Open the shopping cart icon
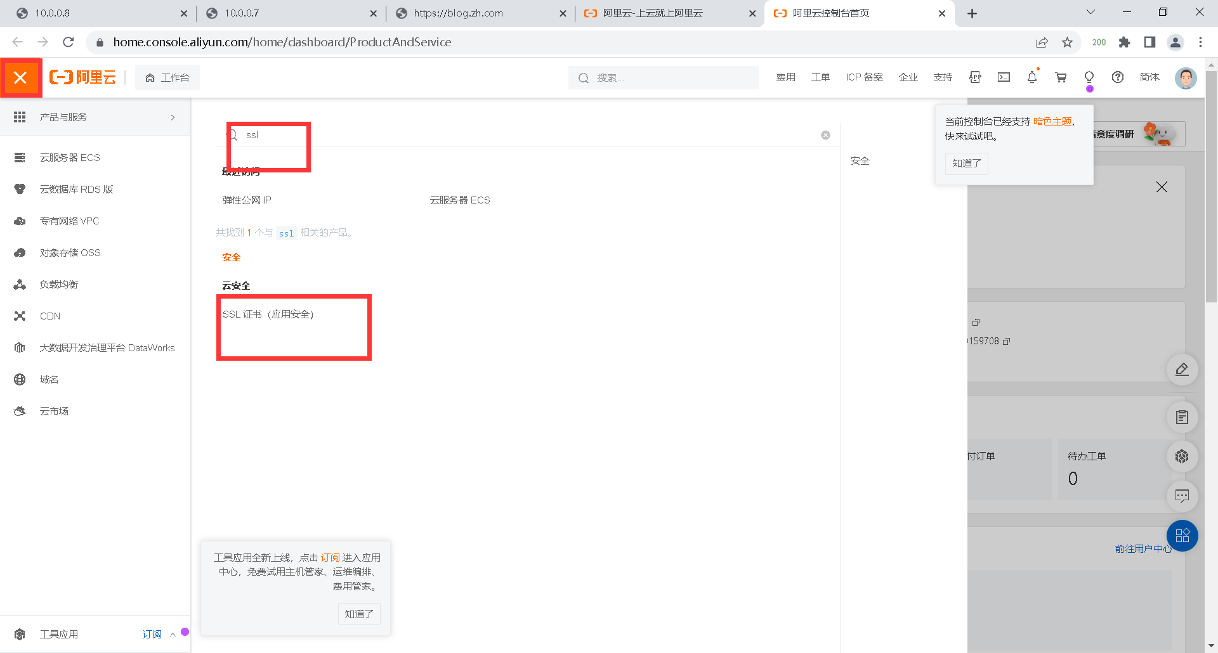Viewport: 1218px width, 653px height. tap(1061, 77)
